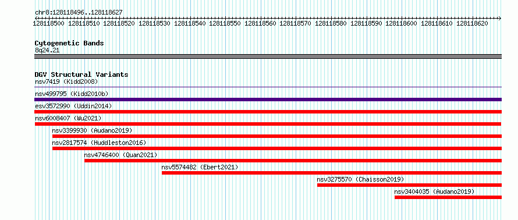Click ruler position 128118610
This screenshot has width=518, height=220.
pyautogui.click(x=437, y=23)
